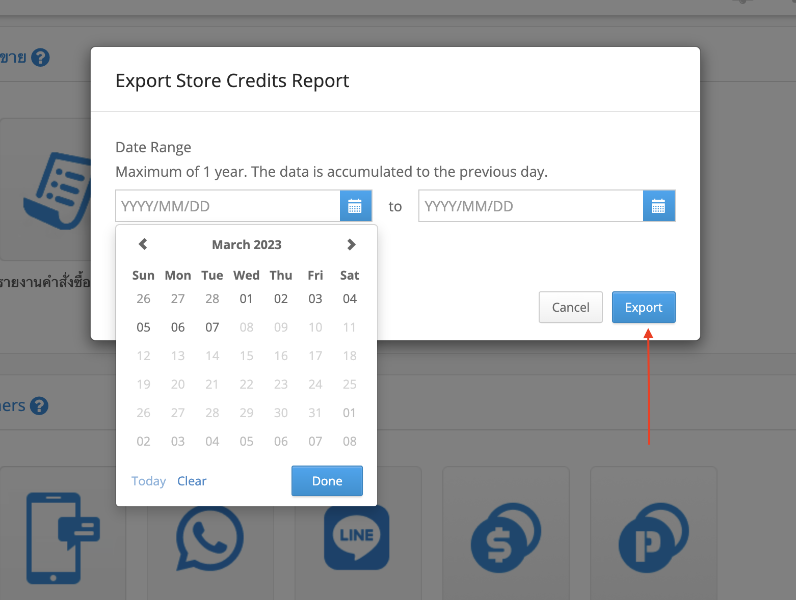Click the Sat column header
This screenshot has height=600, width=796.
click(x=350, y=275)
